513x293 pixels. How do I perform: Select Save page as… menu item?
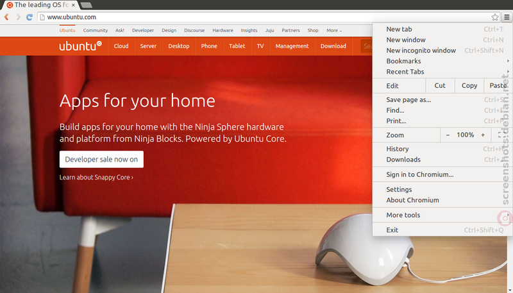pyautogui.click(x=442, y=100)
